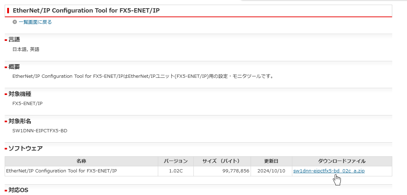Click the red marker beside 言語 heading
The image size is (407, 195).
pos(6,40)
